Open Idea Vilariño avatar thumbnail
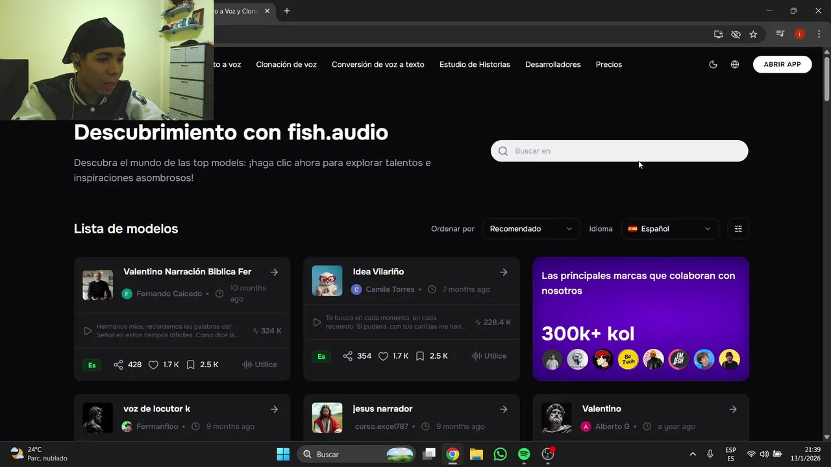 tap(327, 281)
